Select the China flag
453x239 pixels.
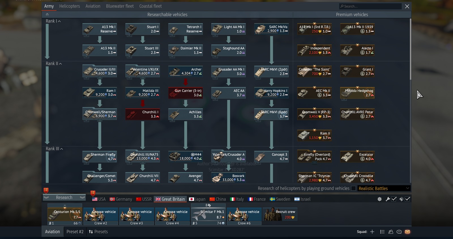point(212,199)
